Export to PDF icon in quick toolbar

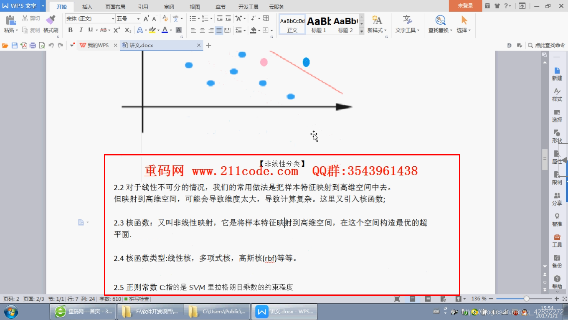23,45
